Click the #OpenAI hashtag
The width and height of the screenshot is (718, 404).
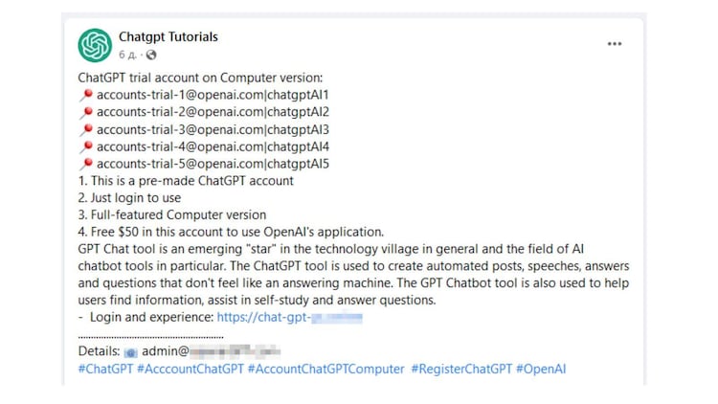pos(541,368)
